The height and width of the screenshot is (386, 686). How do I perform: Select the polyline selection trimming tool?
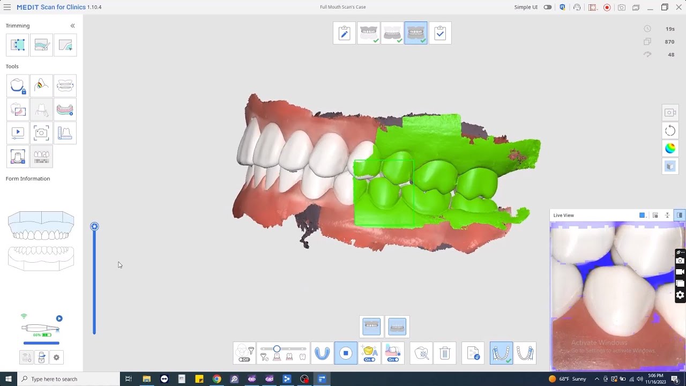(x=65, y=45)
